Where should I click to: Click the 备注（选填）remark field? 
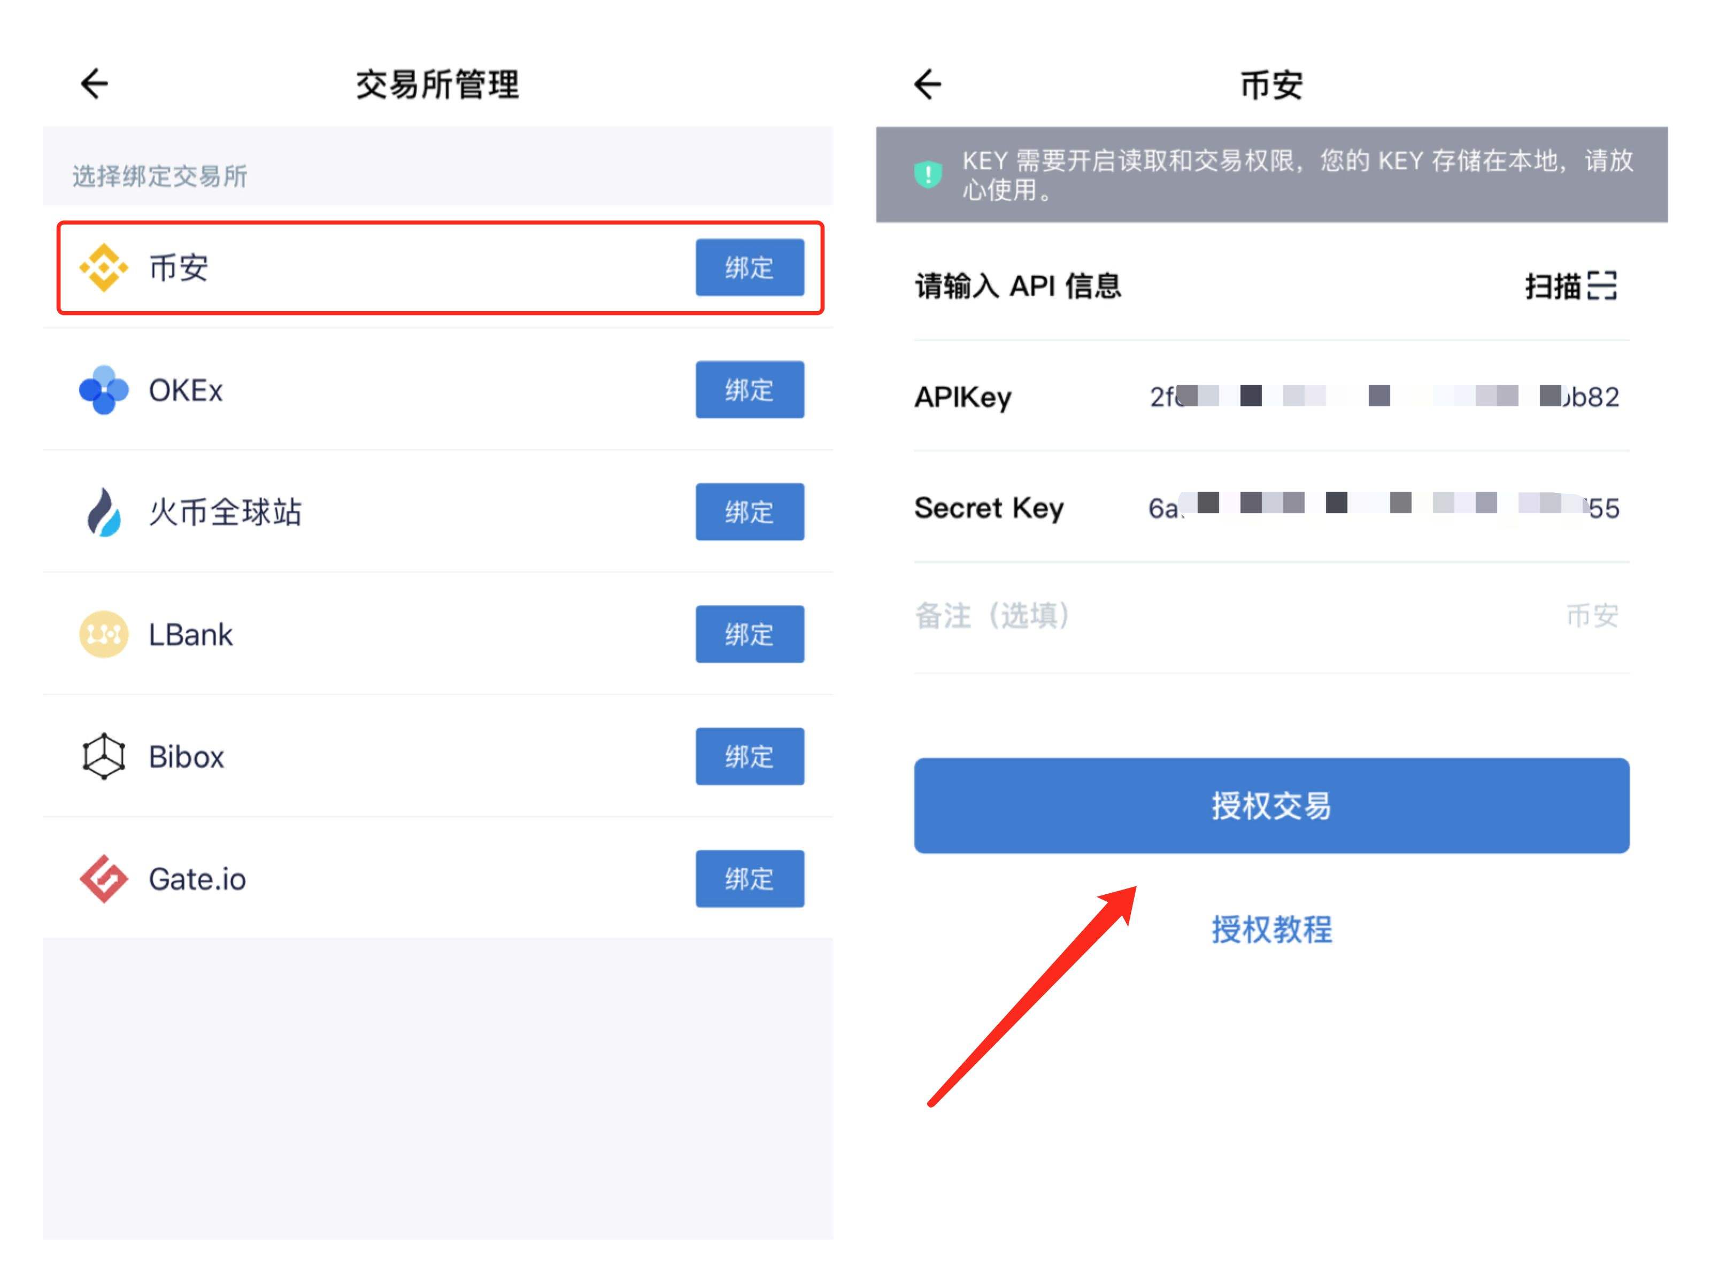[1271, 616]
